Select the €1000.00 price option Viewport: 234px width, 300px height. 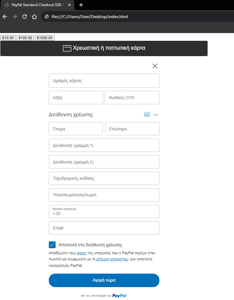click(44, 38)
